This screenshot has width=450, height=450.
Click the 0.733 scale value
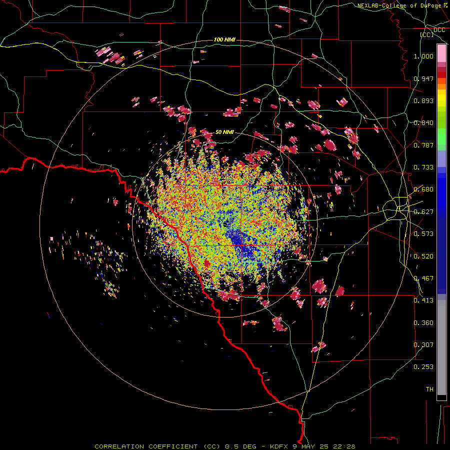[x=423, y=167]
